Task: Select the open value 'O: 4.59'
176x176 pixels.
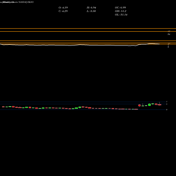Action: 63,8
